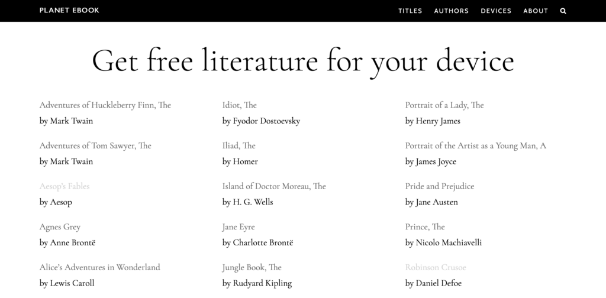The width and height of the screenshot is (606, 298).
Task: Open the Pride and Prejudice page
Action: click(x=439, y=186)
